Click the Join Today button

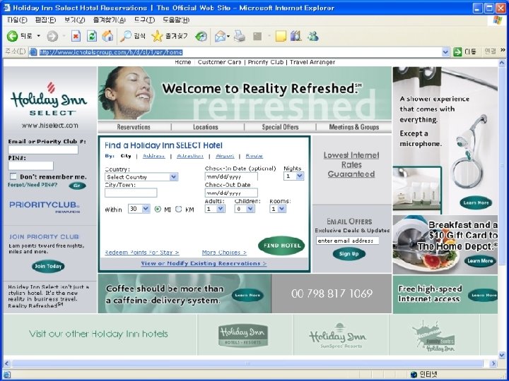click(x=48, y=266)
